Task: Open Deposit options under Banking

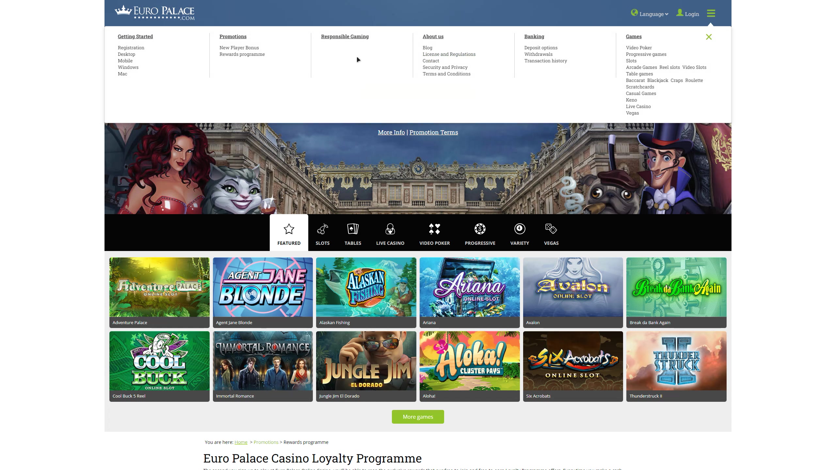Action: pos(541,48)
